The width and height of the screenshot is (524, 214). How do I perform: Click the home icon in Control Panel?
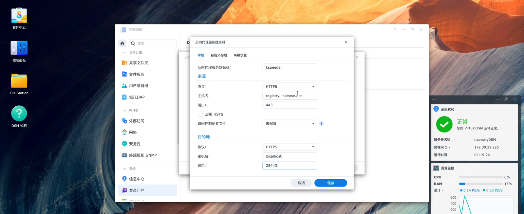[x=122, y=43]
